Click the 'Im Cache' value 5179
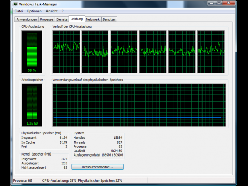Viewport: 248px width, 186px height. (64, 142)
